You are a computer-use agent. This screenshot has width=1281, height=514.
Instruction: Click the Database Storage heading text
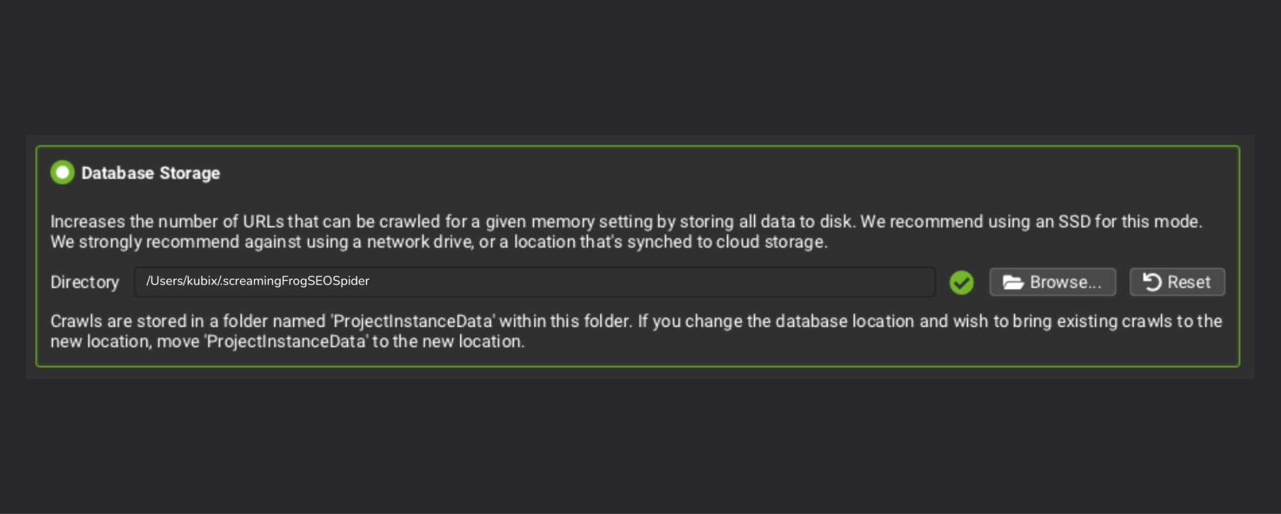click(x=150, y=173)
